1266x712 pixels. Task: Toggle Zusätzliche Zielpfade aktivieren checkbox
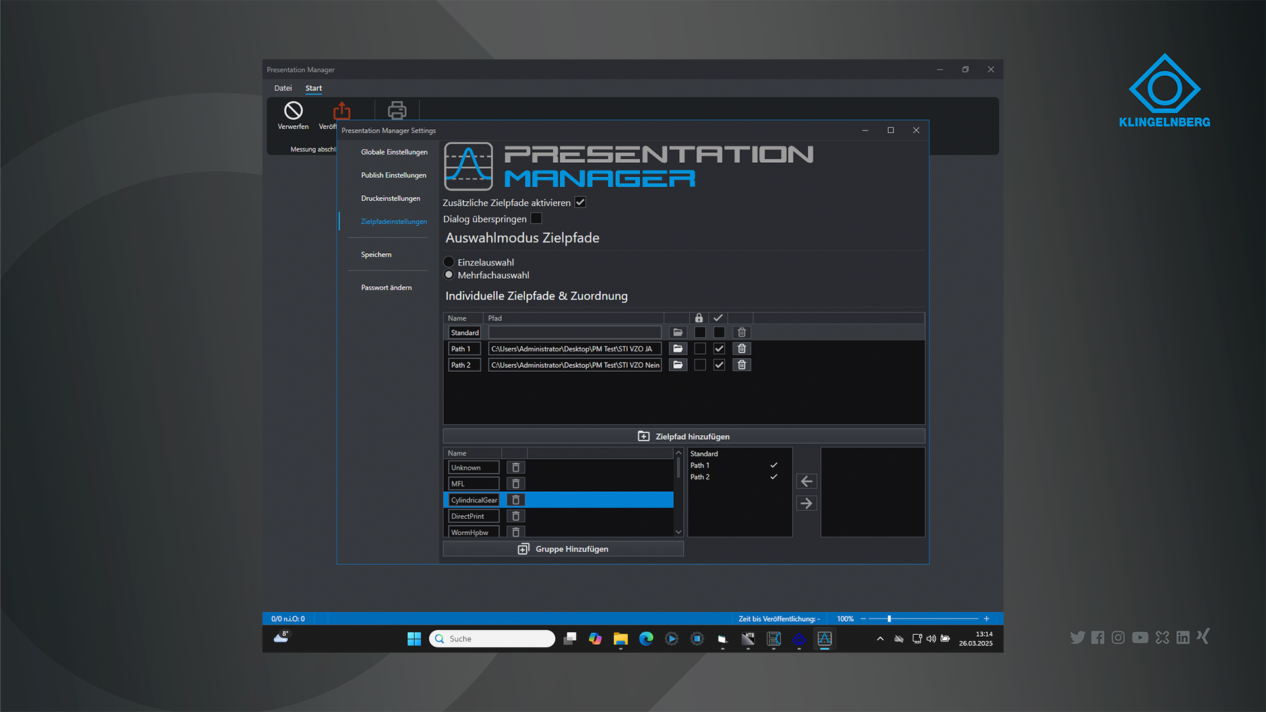pyautogui.click(x=580, y=202)
